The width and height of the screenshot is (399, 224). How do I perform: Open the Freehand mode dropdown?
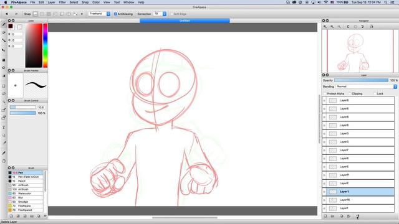point(100,14)
